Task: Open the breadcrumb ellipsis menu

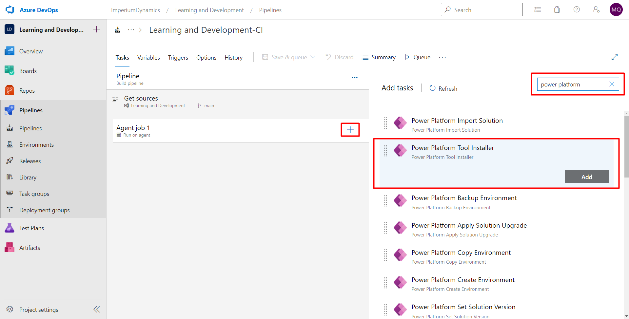Action: point(131,29)
